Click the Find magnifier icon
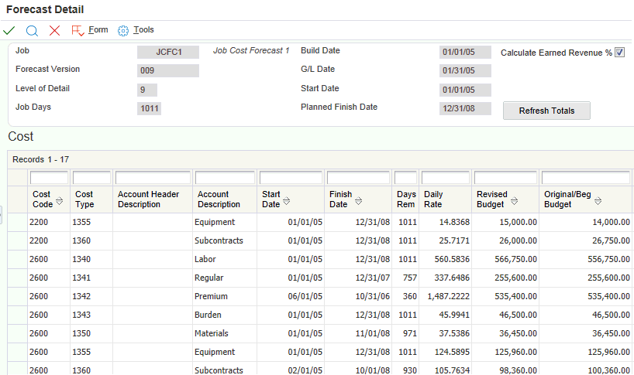Viewport: 634px width, 375px height. tap(32, 30)
